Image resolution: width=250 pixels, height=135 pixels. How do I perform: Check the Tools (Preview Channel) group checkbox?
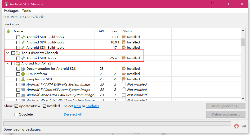tap(13, 53)
